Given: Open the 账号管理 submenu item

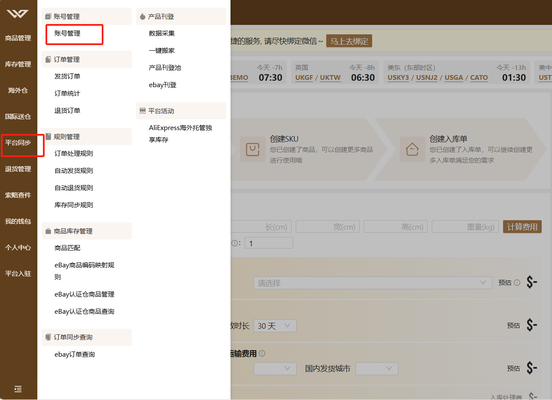Looking at the screenshot, I should (67, 33).
